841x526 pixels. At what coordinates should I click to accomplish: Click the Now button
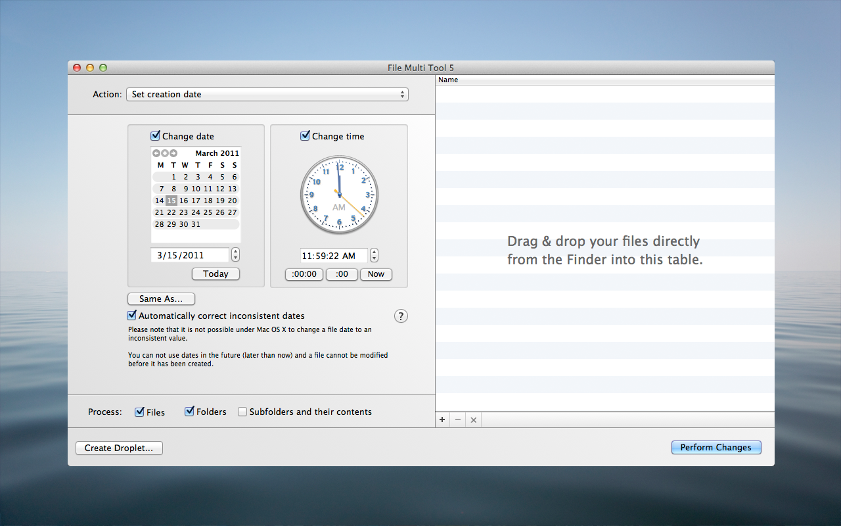(376, 274)
